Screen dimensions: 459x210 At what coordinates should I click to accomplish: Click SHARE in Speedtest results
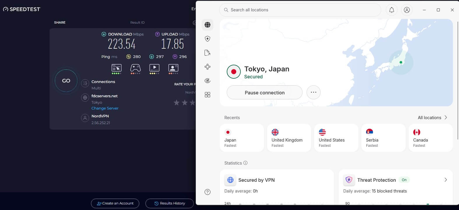(x=60, y=22)
